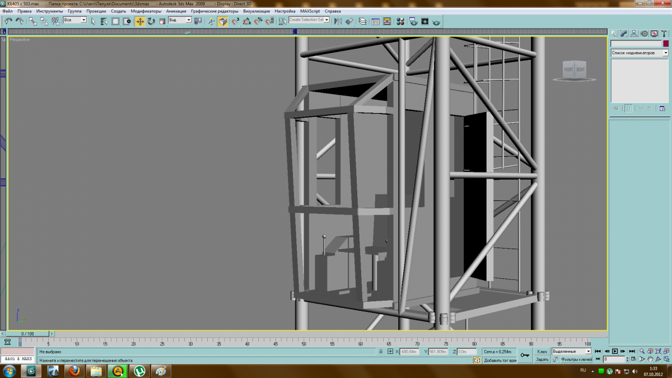Screen dimensions: 672x378
Task: Choose the Rectangular Selection Region icon
Action: pyautogui.click(x=115, y=21)
